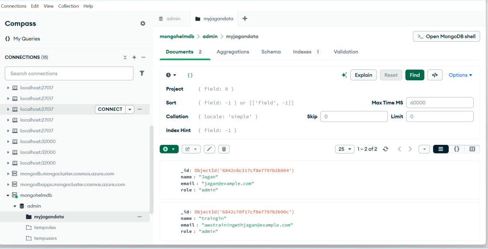The height and width of the screenshot is (249, 488).
Task: Collapse mongohelmdb connection tree
Action: 8,195
